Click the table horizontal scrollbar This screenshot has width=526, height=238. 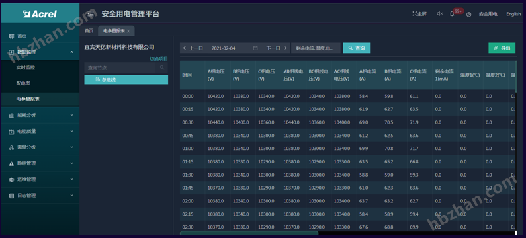click(x=249, y=232)
